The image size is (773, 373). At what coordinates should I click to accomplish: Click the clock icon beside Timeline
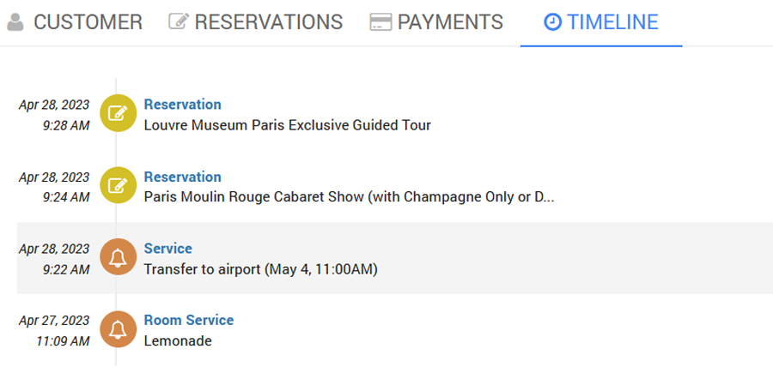click(x=554, y=22)
